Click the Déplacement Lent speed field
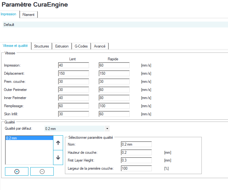The image size is (228, 190). (x=74, y=73)
